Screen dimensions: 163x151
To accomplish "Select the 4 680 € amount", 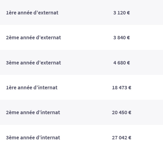I will click(122, 63).
